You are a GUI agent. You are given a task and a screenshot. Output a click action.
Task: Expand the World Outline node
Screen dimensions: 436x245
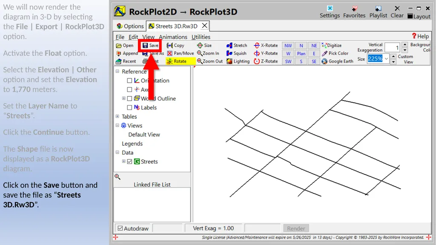click(124, 98)
